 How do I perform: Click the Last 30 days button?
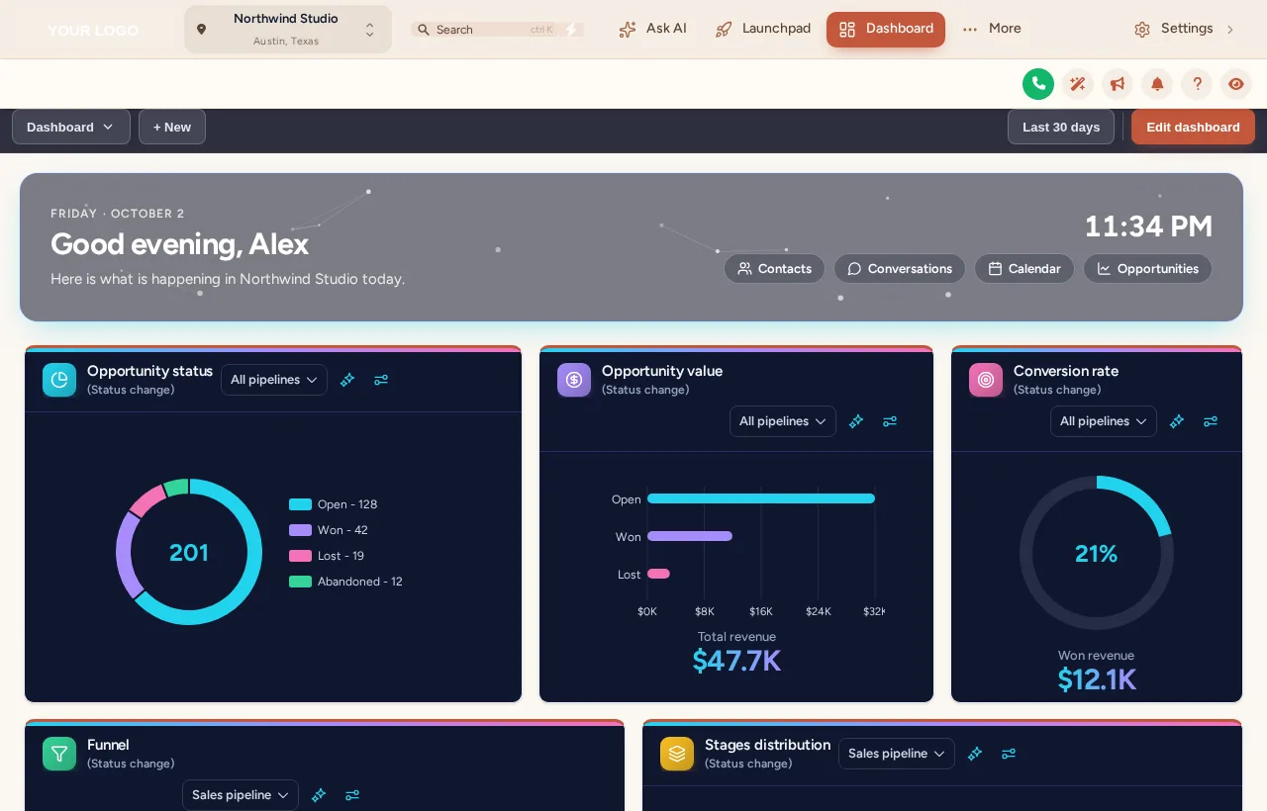pos(1061,127)
